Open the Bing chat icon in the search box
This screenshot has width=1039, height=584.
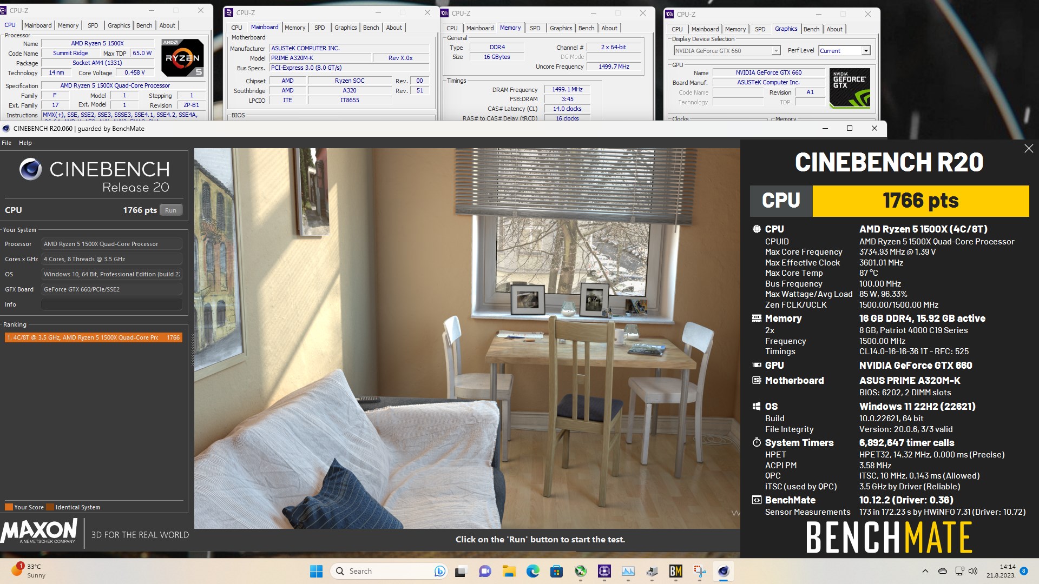[x=439, y=571]
